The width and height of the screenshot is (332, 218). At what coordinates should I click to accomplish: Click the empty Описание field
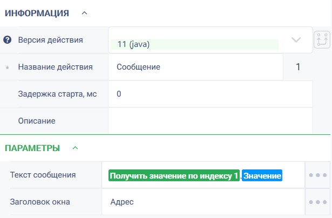pyautogui.click(x=211, y=121)
